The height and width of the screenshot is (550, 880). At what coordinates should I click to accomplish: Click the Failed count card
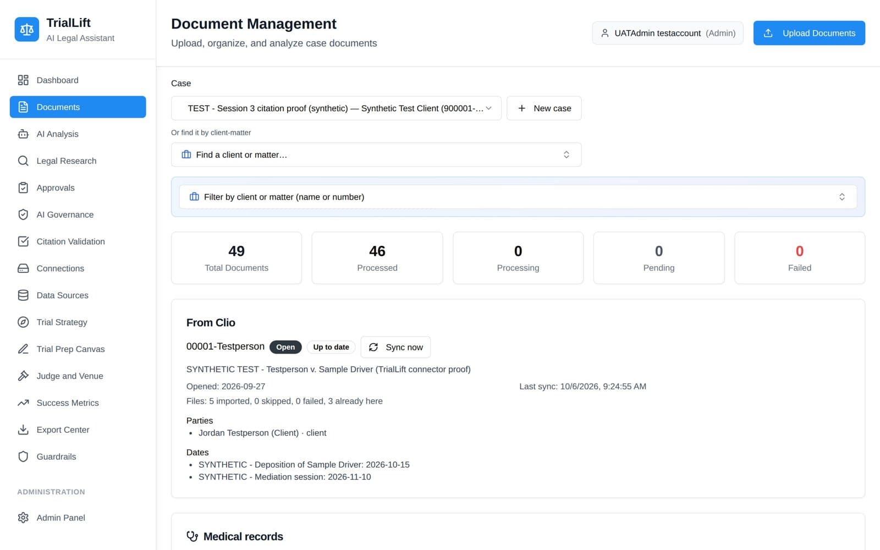800,258
